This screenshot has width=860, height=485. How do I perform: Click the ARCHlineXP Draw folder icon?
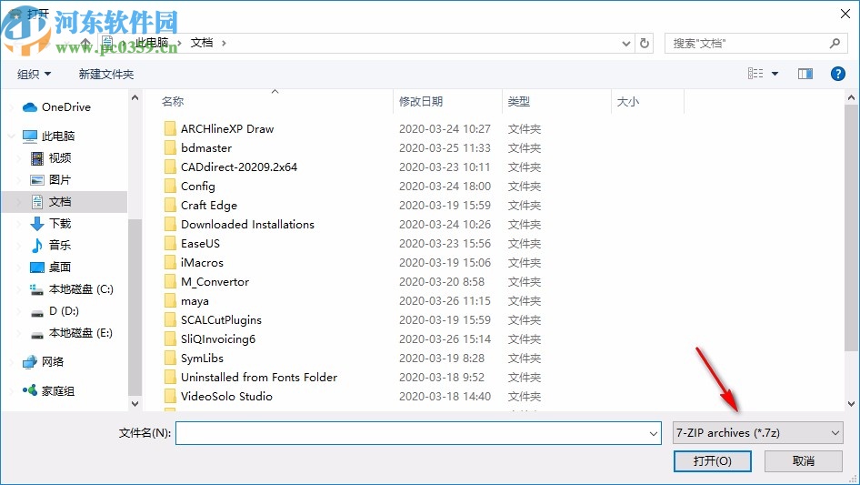170,128
